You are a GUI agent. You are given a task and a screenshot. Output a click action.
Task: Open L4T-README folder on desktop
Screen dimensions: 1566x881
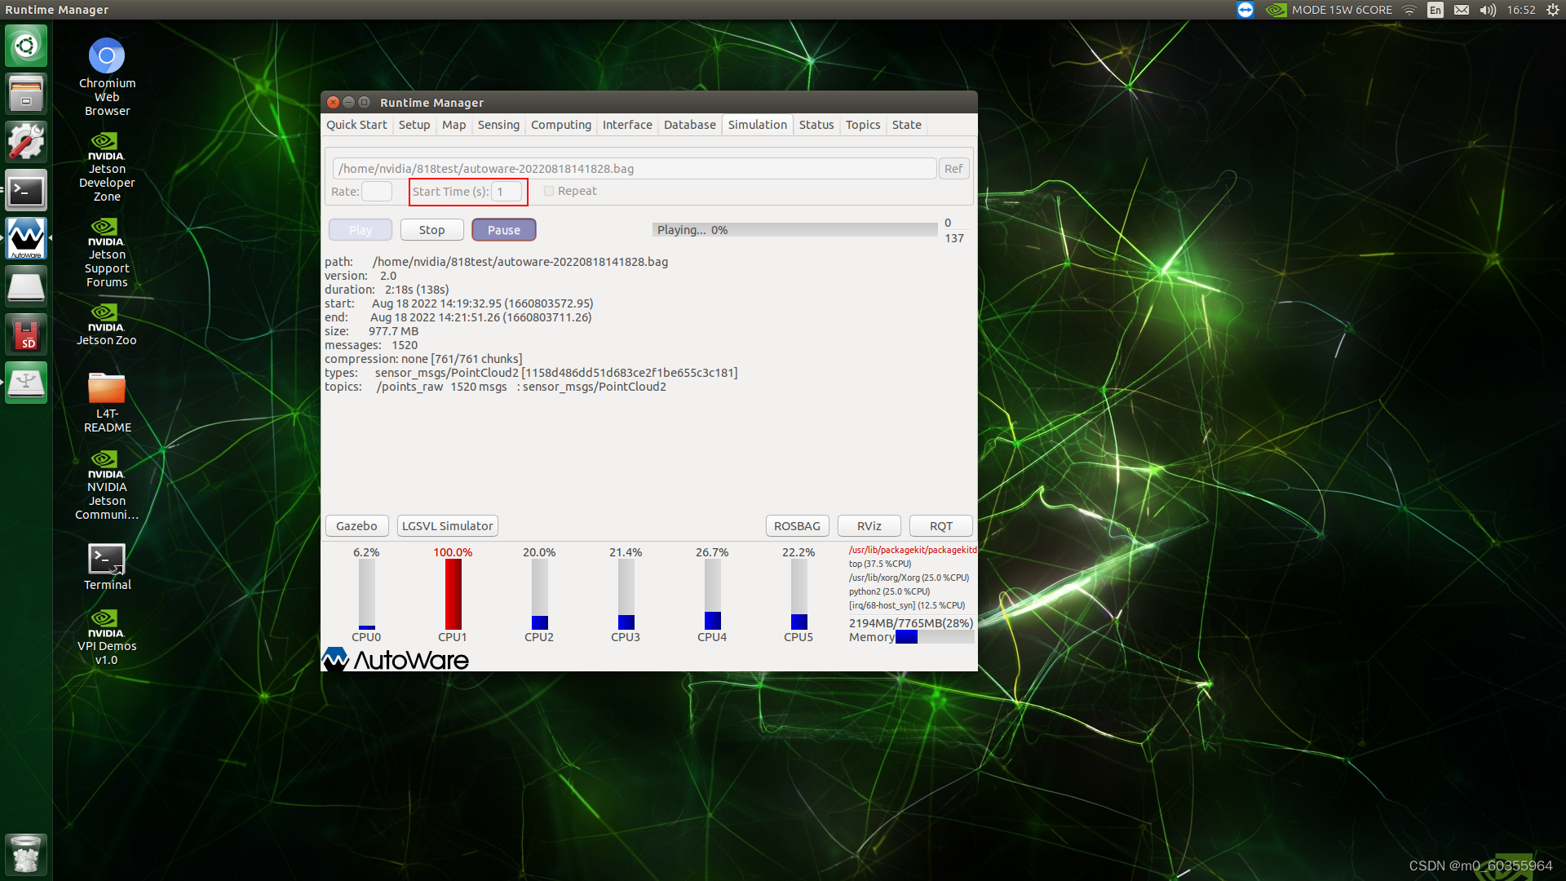click(x=107, y=388)
